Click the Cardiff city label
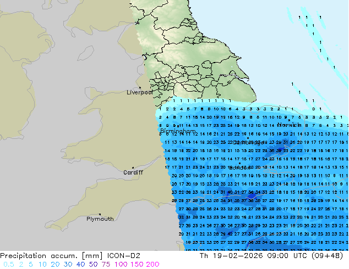This screenshot has height=269, width=349. (x=133, y=172)
